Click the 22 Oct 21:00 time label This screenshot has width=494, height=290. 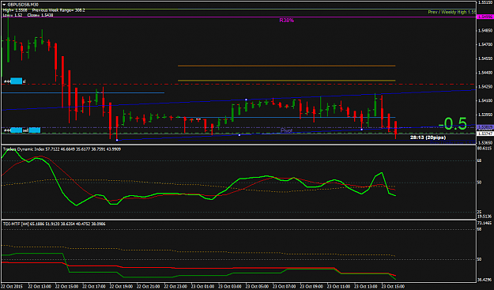point(149,287)
